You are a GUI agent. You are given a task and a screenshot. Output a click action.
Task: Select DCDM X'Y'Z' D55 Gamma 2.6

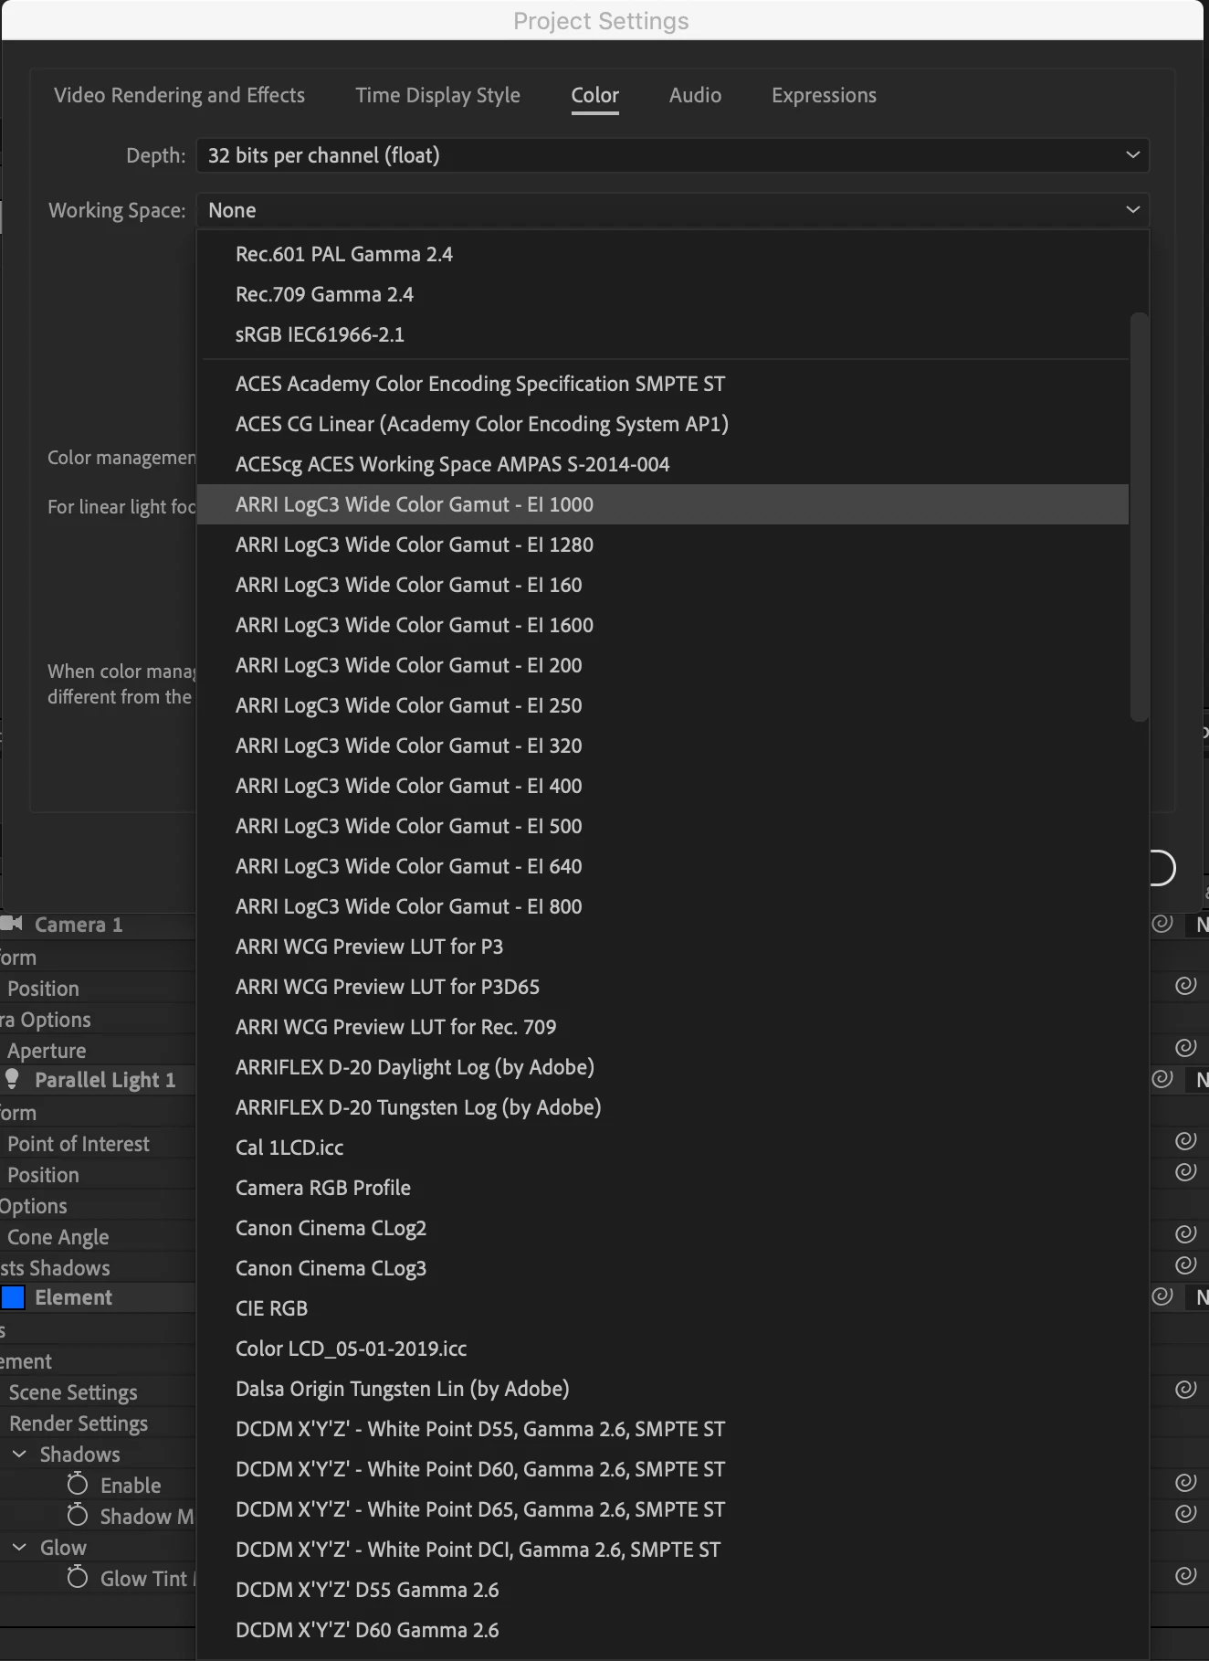tap(663, 1590)
